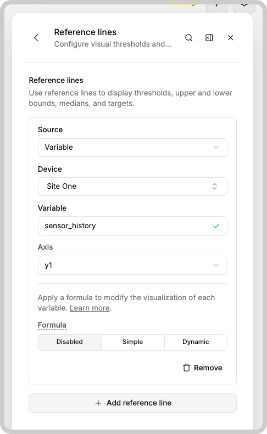Expand the Axis dropdown set to y1

(132, 265)
